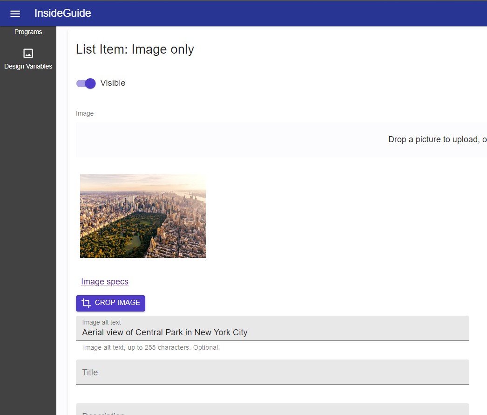Click into the Title input field
This screenshot has height=415, width=487.
point(272,372)
